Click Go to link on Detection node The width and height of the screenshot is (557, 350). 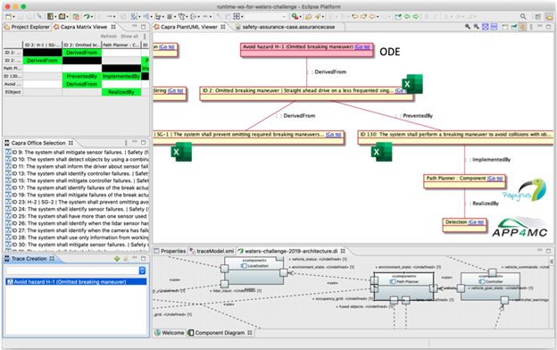click(476, 222)
